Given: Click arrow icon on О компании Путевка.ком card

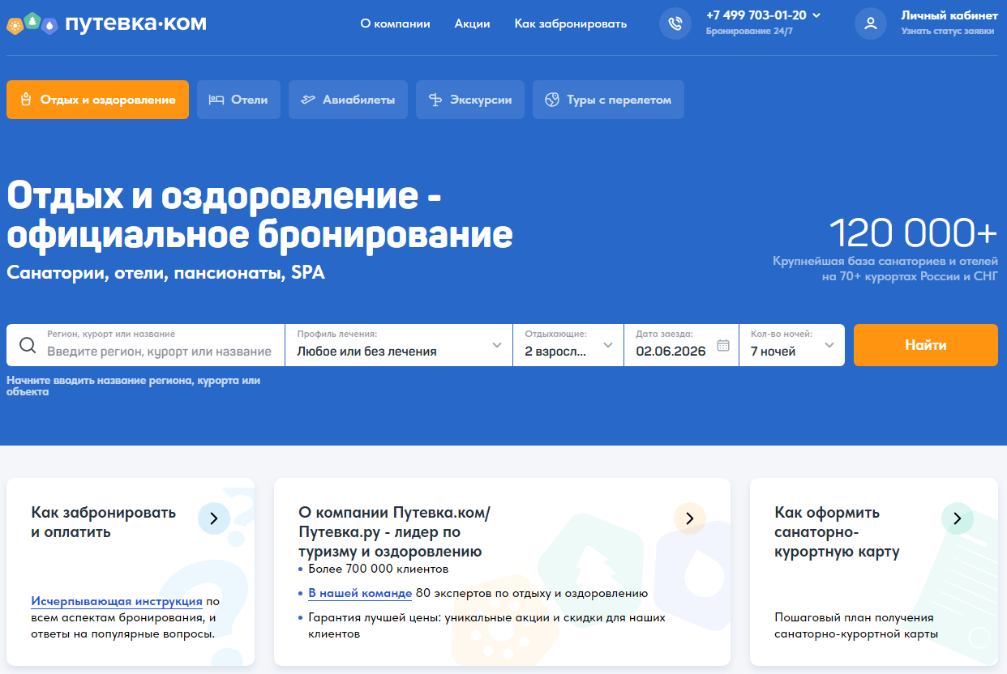Looking at the screenshot, I should point(690,518).
